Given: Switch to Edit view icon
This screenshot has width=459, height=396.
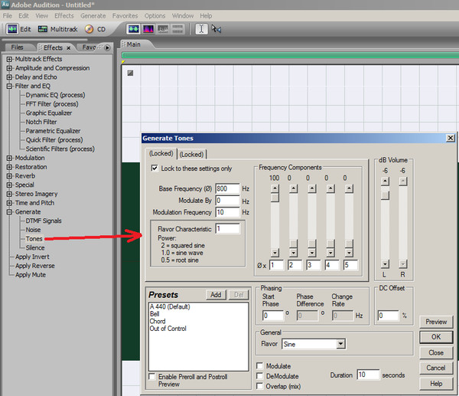Looking at the screenshot, I should click(12, 29).
